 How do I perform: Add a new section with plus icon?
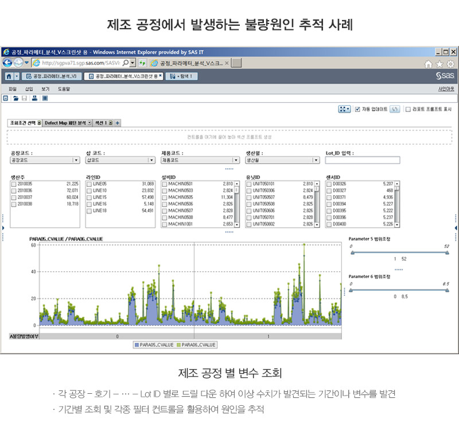coord(118,123)
